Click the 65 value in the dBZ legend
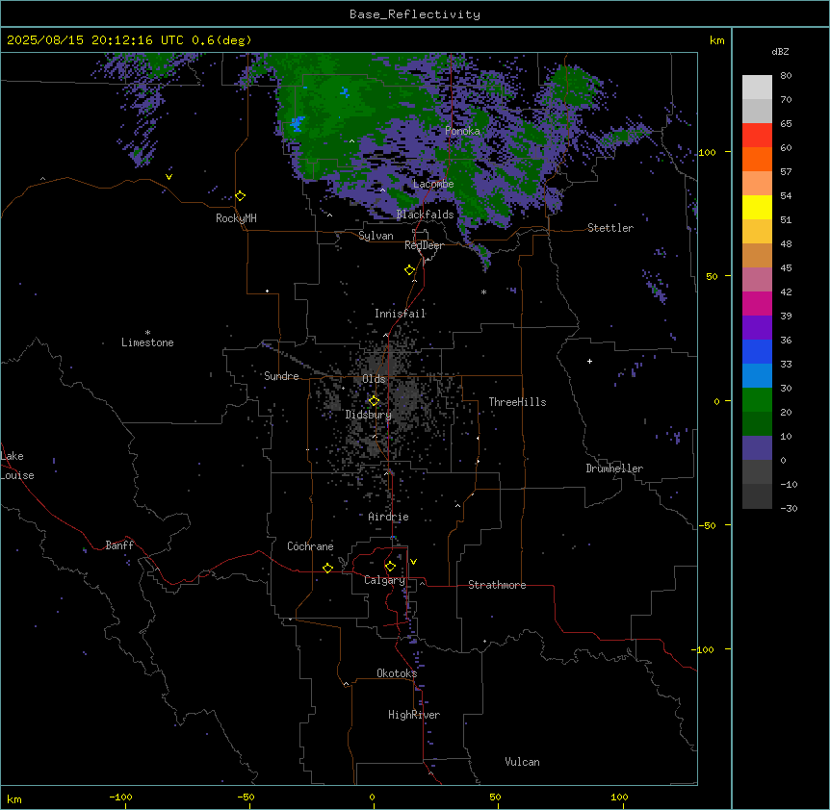 point(786,124)
